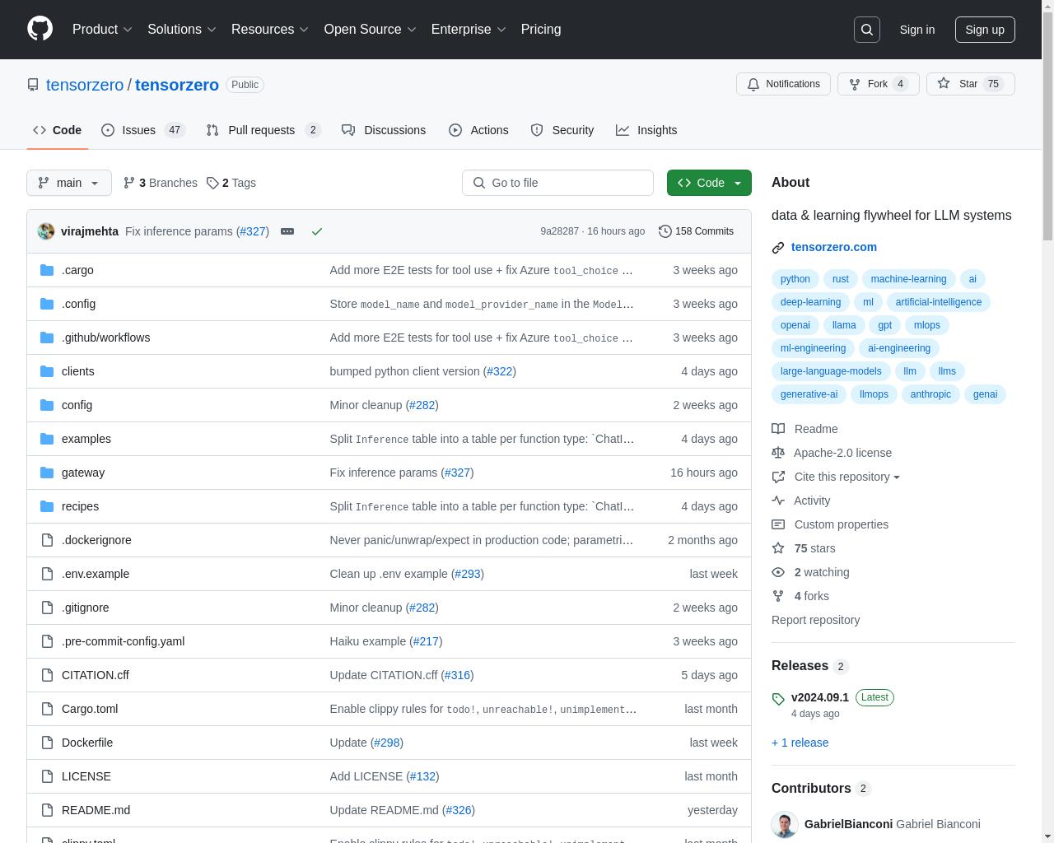Open pull request #322 link in clients row

point(500,371)
